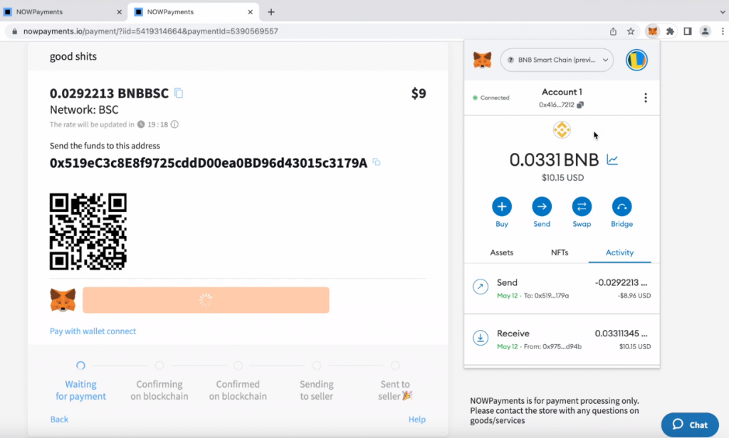This screenshot has height=438, width=729.
Task: Click the Connected status indicator
Action: click(491, 98)
